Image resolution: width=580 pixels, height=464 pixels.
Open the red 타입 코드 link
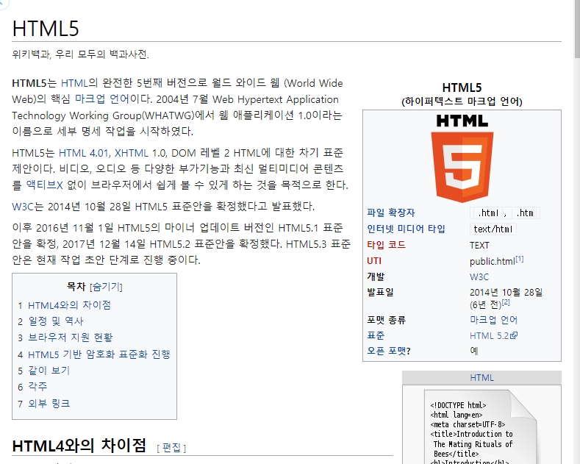coord(386,245)
